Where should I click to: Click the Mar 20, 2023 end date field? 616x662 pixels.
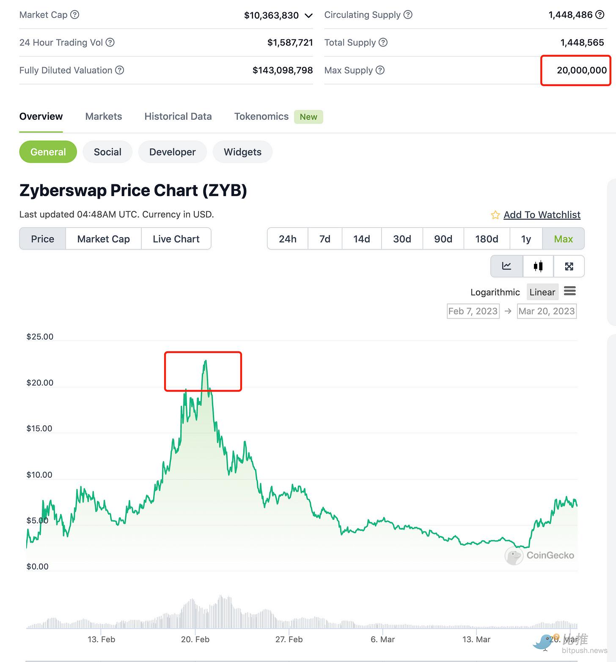click(547, 311)
